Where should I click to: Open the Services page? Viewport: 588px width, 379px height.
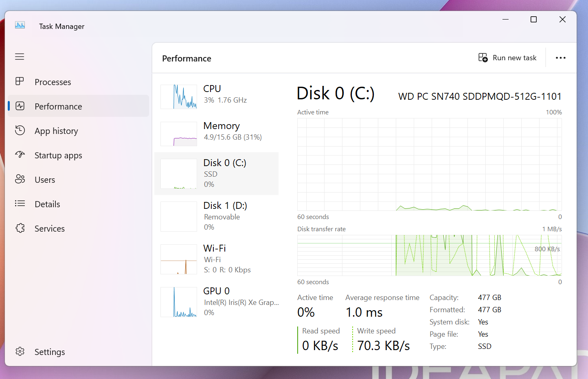(78, 228)
